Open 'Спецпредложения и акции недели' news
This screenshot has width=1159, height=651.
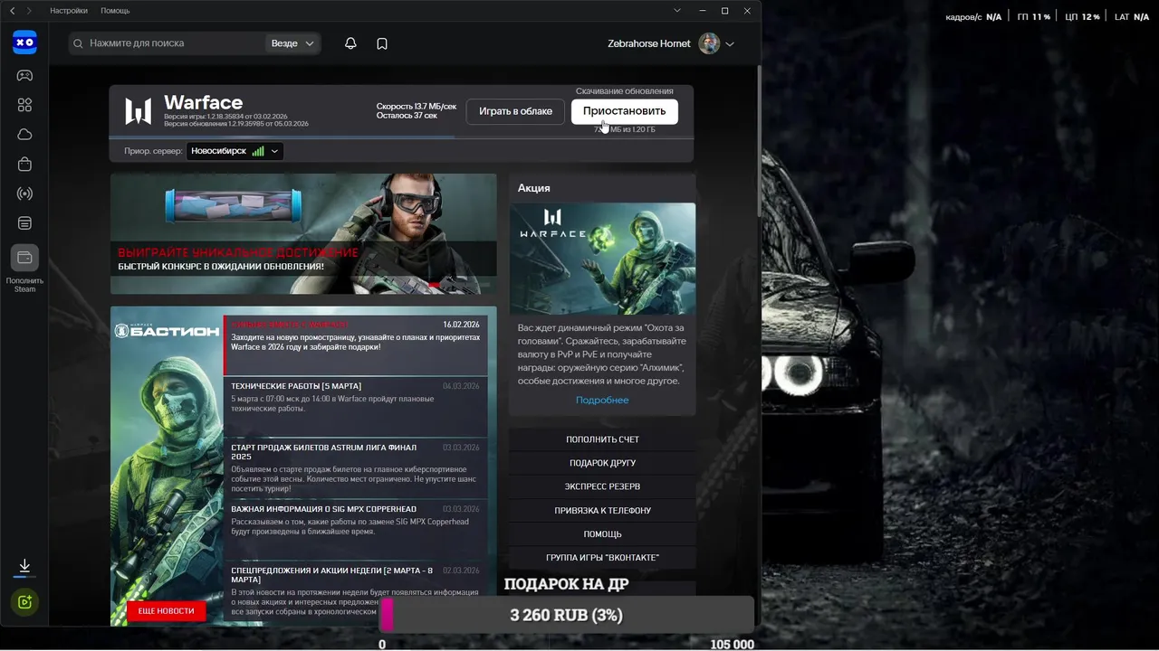coord(355,592)
